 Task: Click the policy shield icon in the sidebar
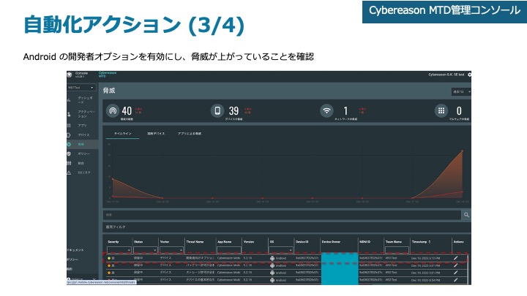(69, 153)
